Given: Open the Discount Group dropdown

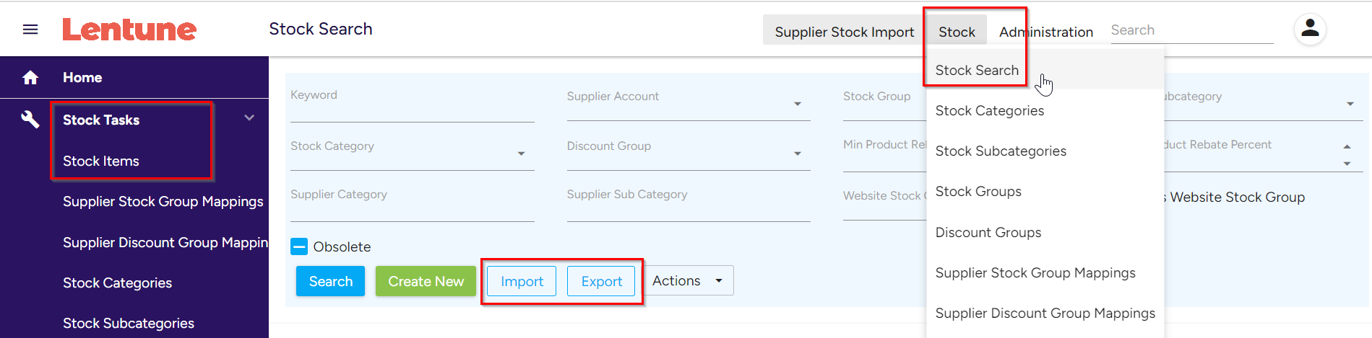Looking at the screenshot, I should tap(689, 153).
